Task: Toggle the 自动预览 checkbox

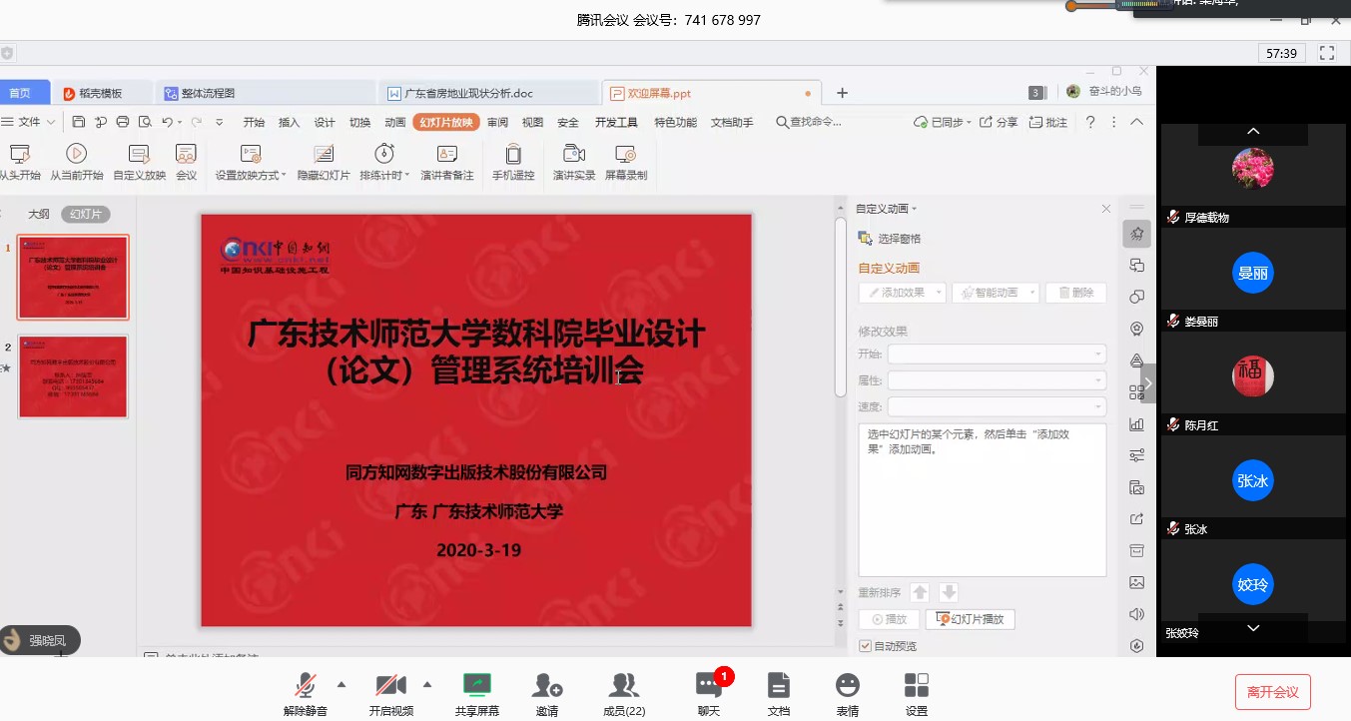Action: pos(865,646)
